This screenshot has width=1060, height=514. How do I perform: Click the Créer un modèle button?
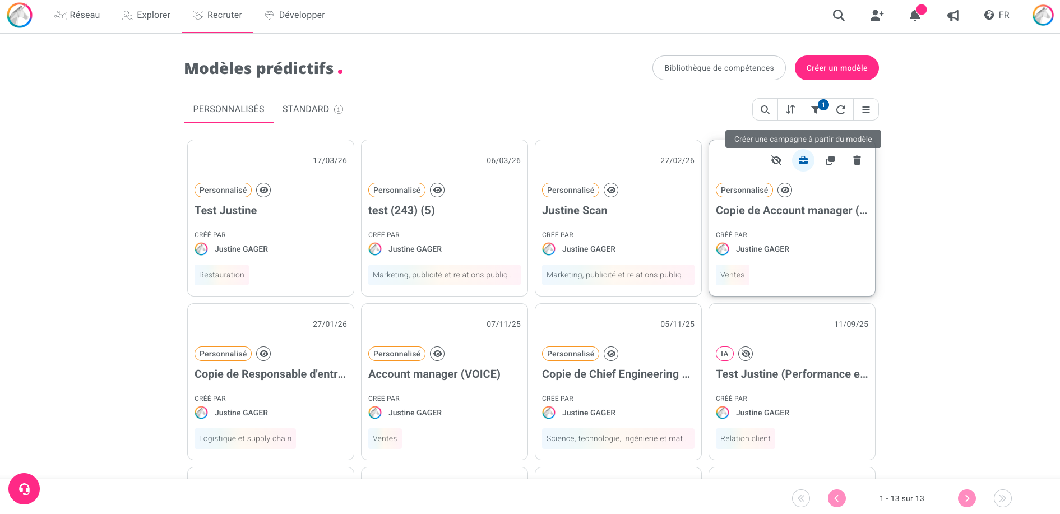pos(836,68)
